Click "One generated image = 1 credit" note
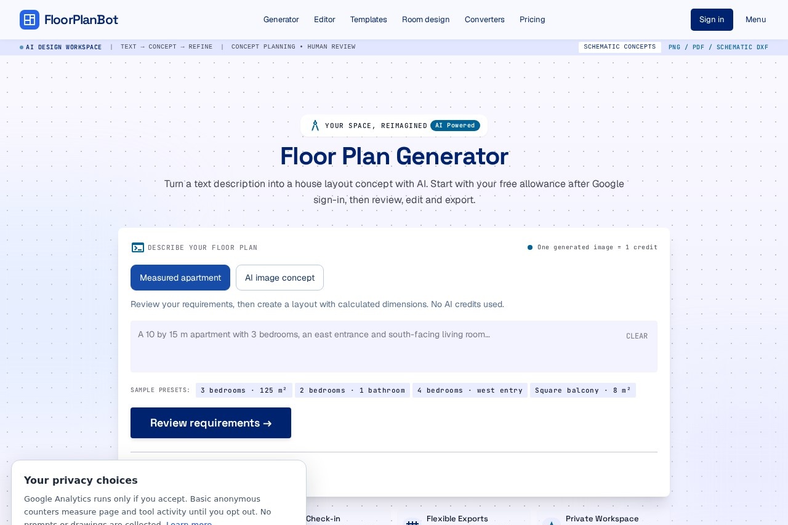788x525 pixels. [597, 247]
